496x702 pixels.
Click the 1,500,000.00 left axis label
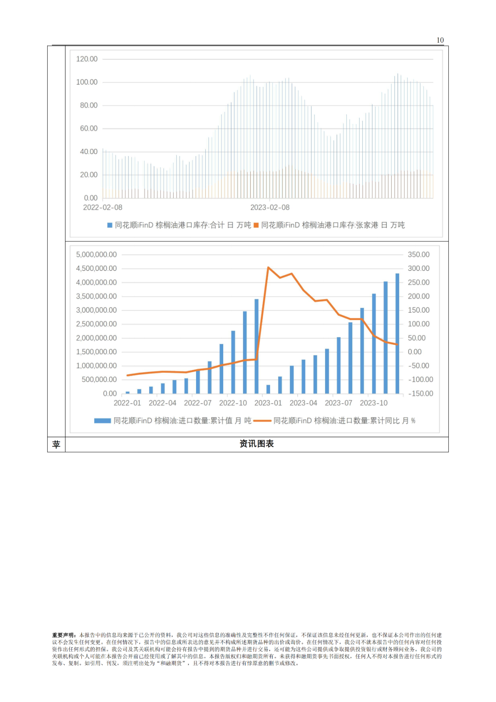96,352
